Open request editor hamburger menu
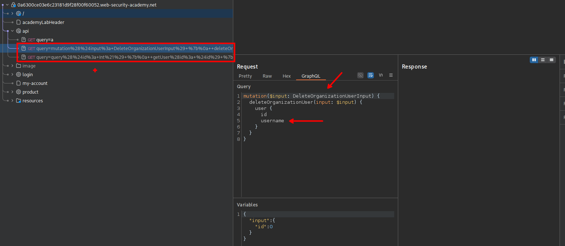This screenshot has width=565, height=246. [391, 75]
